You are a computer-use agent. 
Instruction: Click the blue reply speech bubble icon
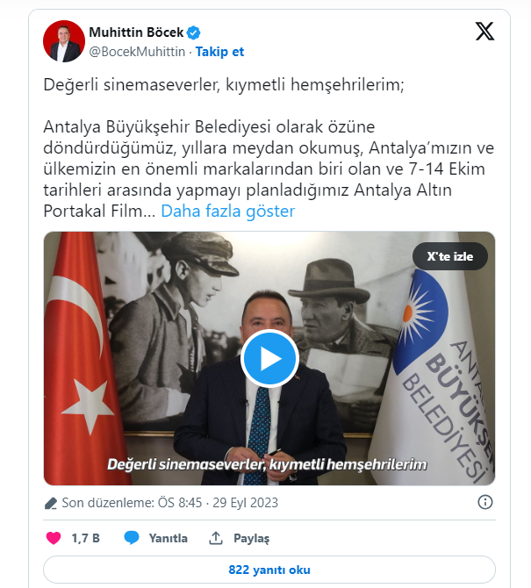(x=132, y=538)
